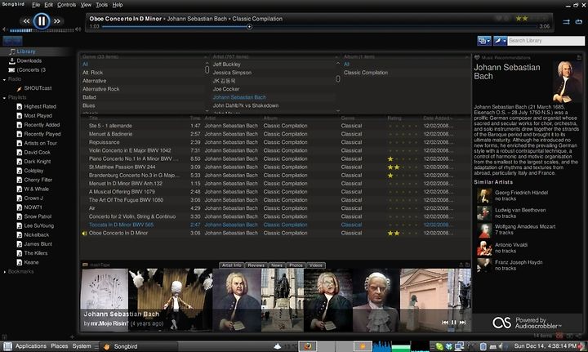Mute using the low-volume speaker icon
Image resolution: width=588 pixels, height=352 pixels.
pos(5,29)
